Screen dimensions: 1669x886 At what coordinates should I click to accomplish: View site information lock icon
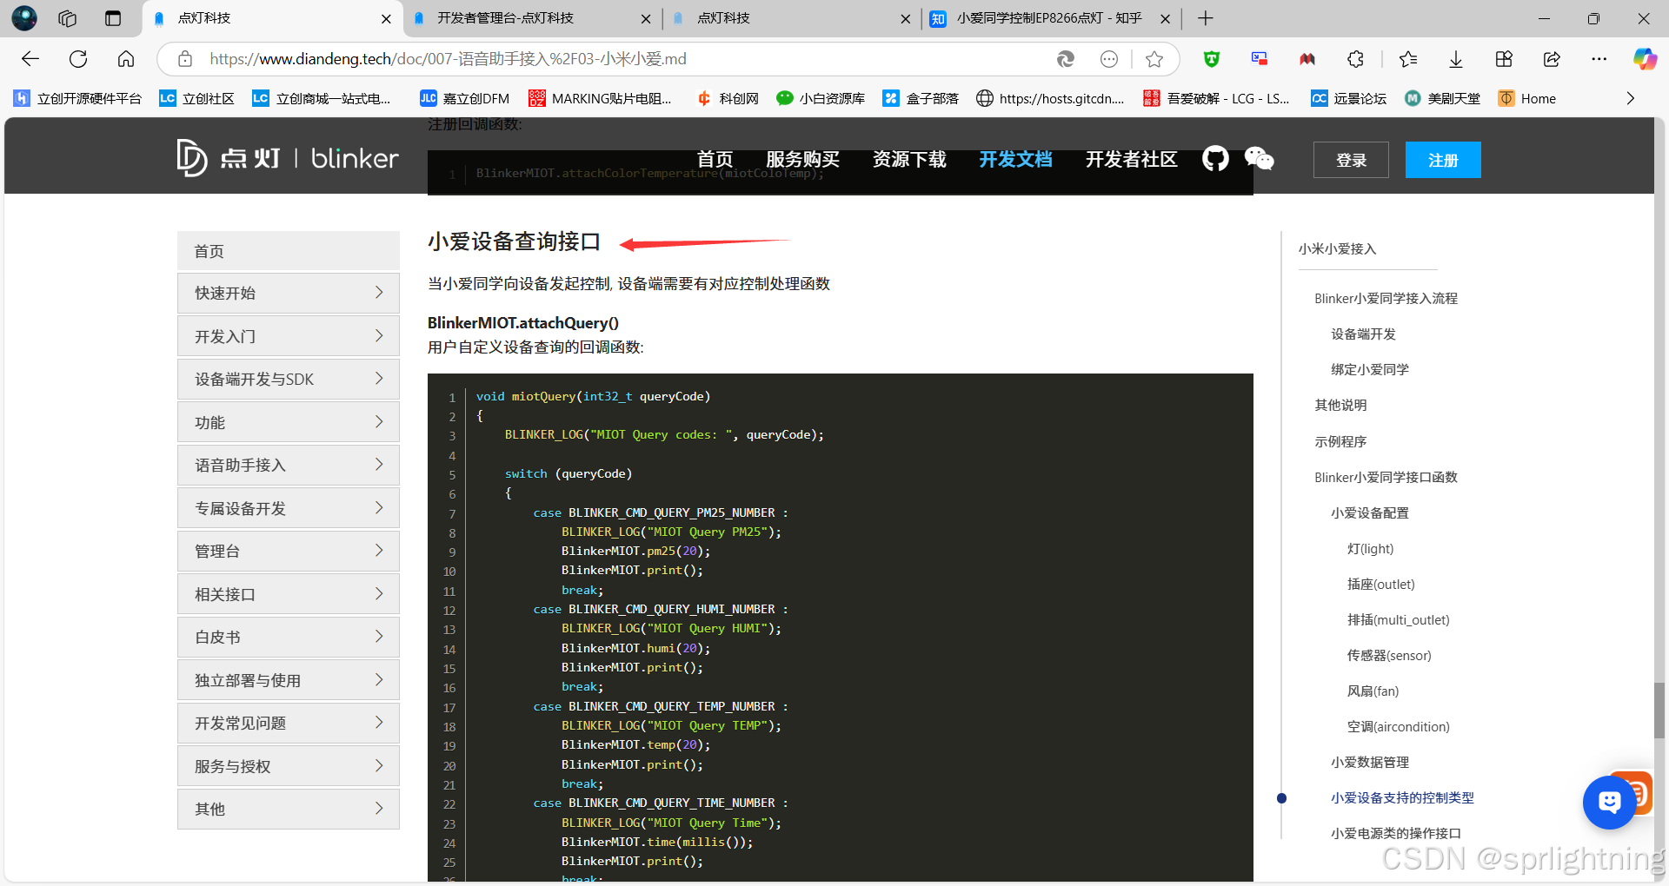185,59
